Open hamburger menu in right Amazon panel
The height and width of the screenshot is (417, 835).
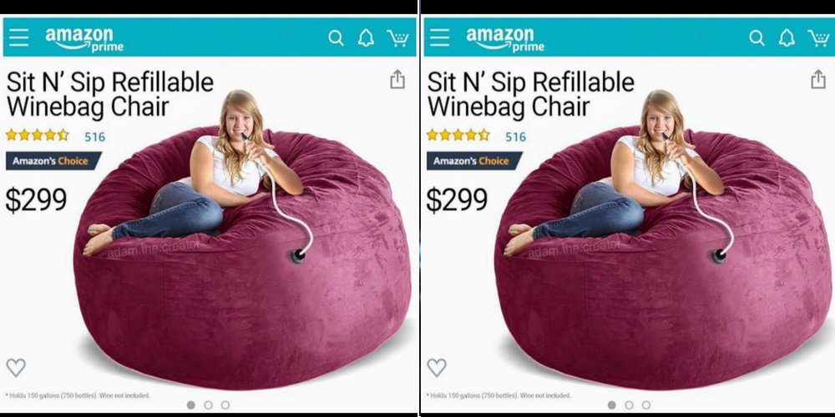[439, 38]
